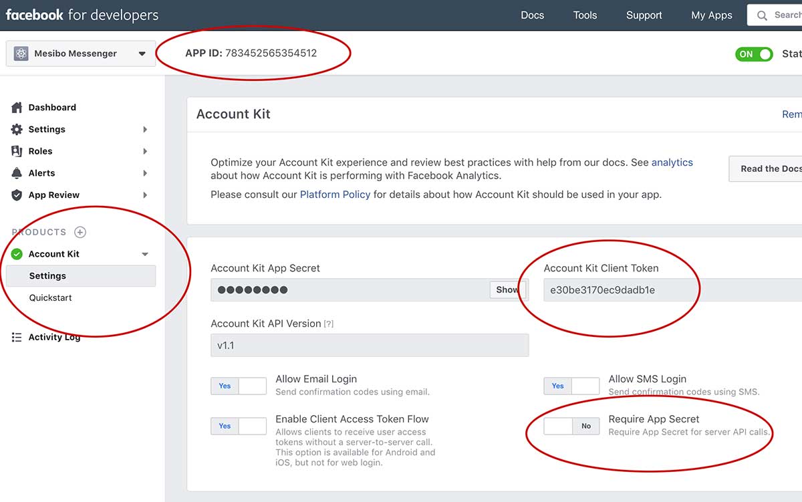Click the Show app secret button
Image resolution: width=802 pixels, height=502 pixels.
pyautogui.click(x=508, y=289)
